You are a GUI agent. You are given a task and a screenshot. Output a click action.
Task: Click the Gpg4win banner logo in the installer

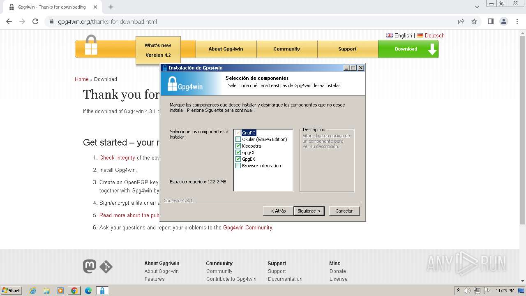185,84
